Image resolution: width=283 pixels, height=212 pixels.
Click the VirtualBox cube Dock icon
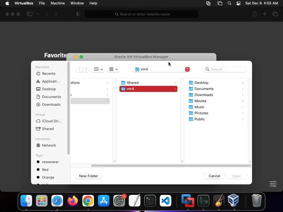[x=234, y=200]
